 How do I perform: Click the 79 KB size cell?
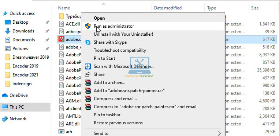tap(270, 132)
